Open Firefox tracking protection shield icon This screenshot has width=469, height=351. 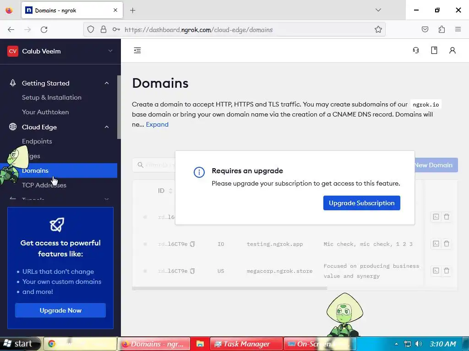pos(91,29)
